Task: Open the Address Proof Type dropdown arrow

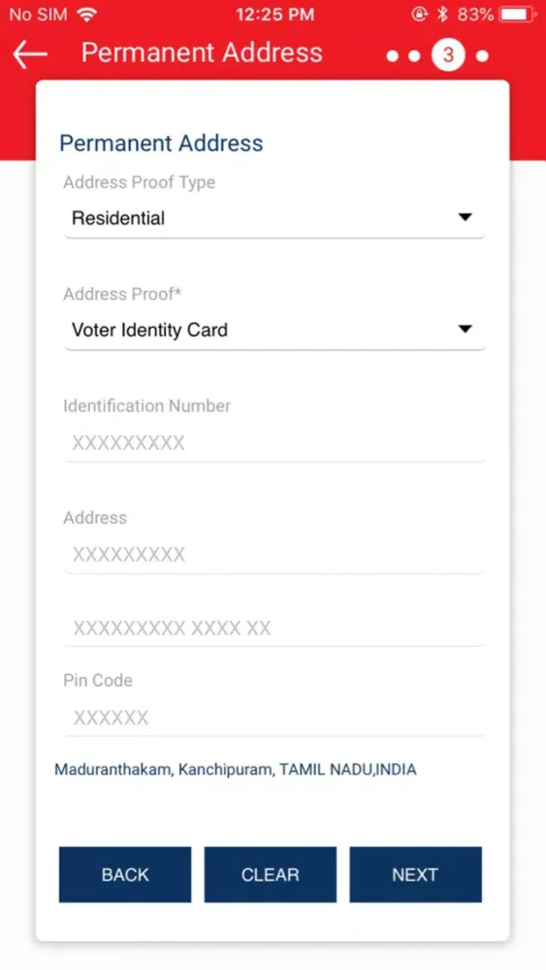Action: pyautogui.click(x=465, y=217)
